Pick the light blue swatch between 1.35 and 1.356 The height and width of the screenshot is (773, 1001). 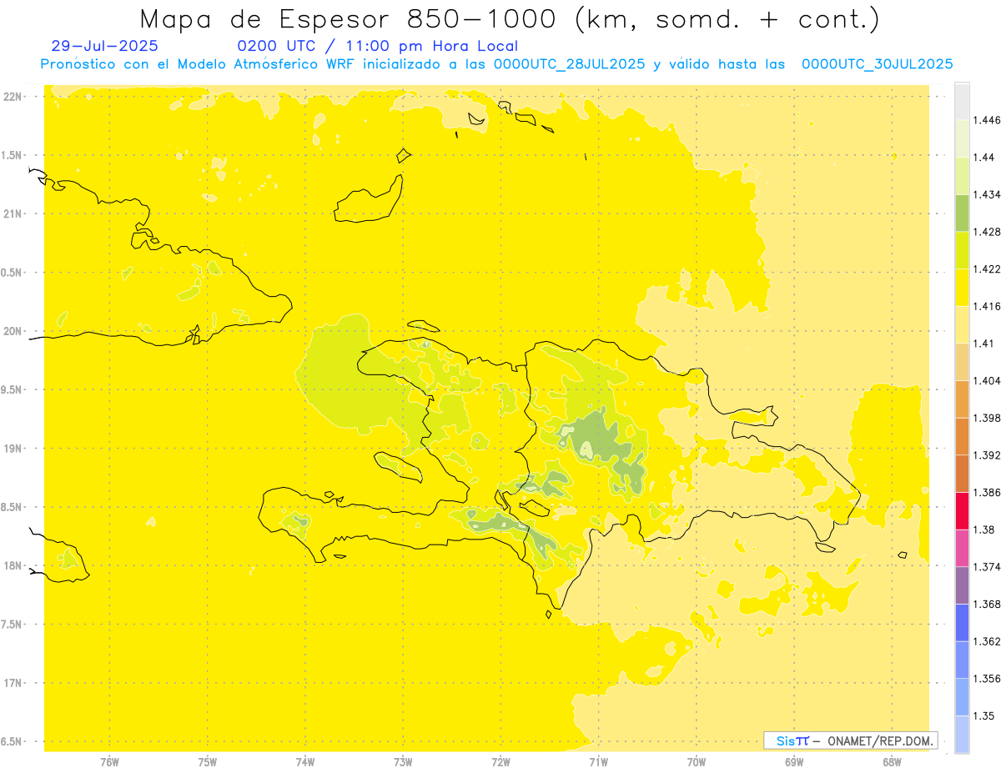[962, 697]
